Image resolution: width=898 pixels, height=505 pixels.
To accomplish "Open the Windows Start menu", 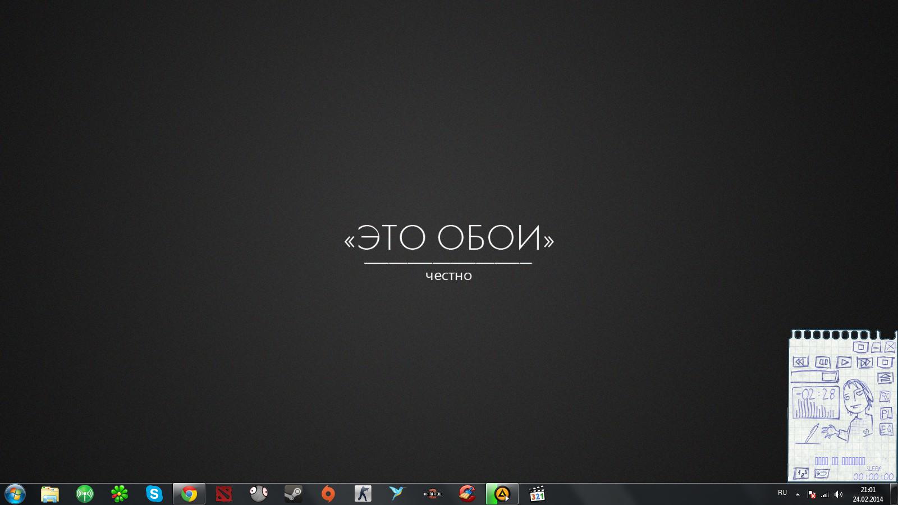I will 15,494.
